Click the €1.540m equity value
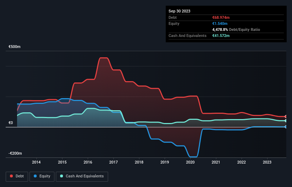 pos(220,23)
